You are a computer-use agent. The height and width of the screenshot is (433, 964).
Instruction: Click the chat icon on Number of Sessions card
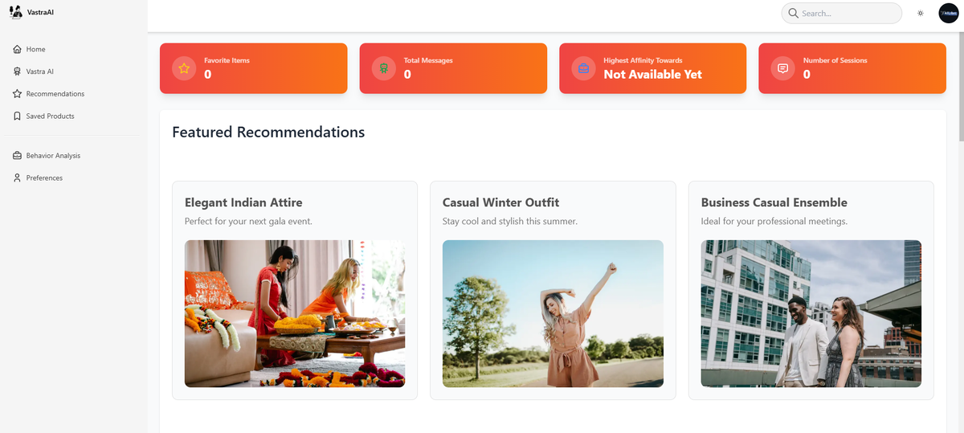point(783,68)
